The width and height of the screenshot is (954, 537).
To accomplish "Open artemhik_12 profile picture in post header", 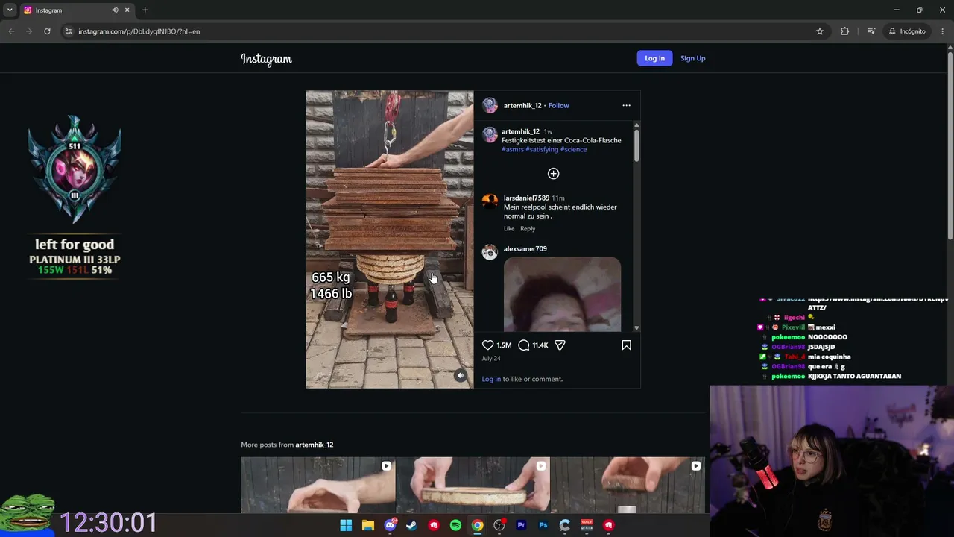I will click(490, 105).
